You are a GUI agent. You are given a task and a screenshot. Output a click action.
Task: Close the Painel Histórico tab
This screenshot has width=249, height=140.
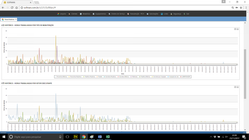coord(16,19)
